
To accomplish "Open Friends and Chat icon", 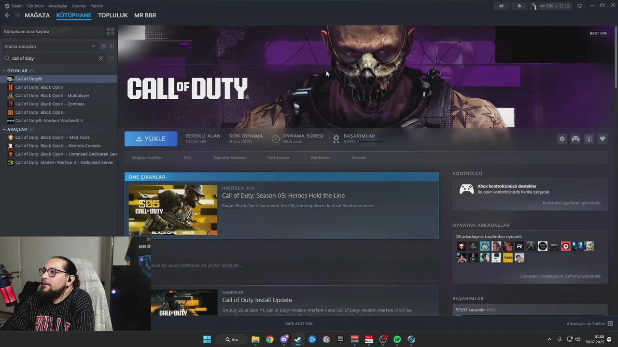I will tap(610, 324).
